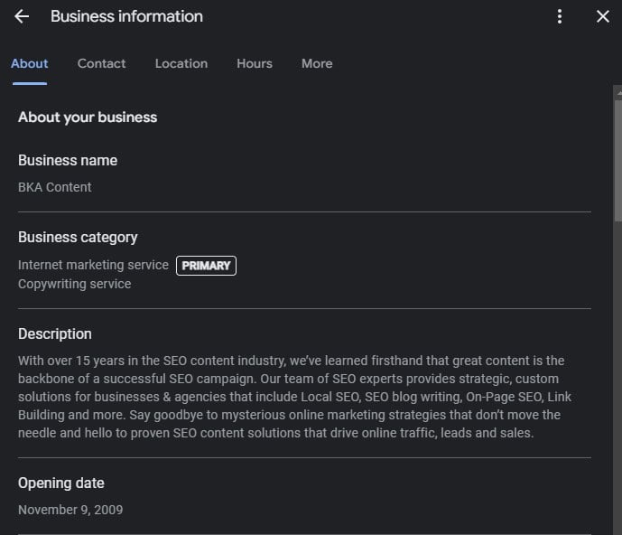622x535 pixels.
Task: Click the vertical scrollbar on the right
Action: [617, 154]
